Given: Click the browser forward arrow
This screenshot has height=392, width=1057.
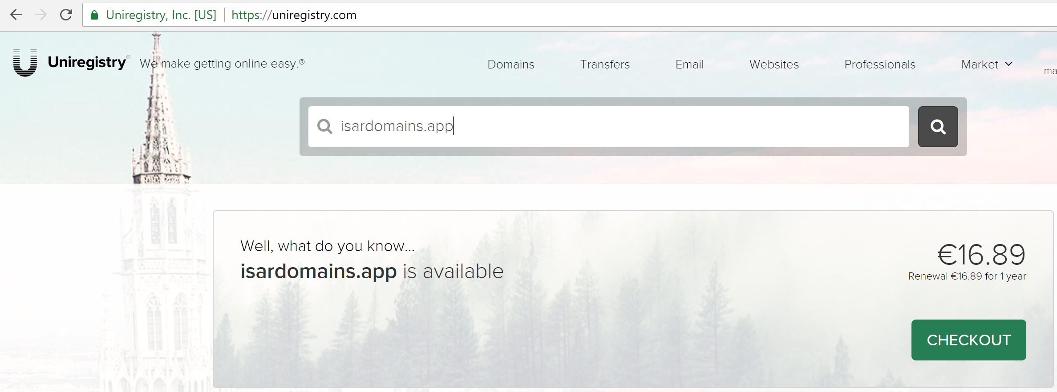Looking at the screenshot, I should click(41, 15).
